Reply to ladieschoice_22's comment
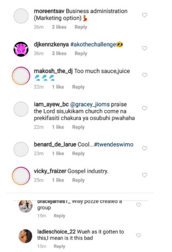Screen dimensions: 172x252 59,246
